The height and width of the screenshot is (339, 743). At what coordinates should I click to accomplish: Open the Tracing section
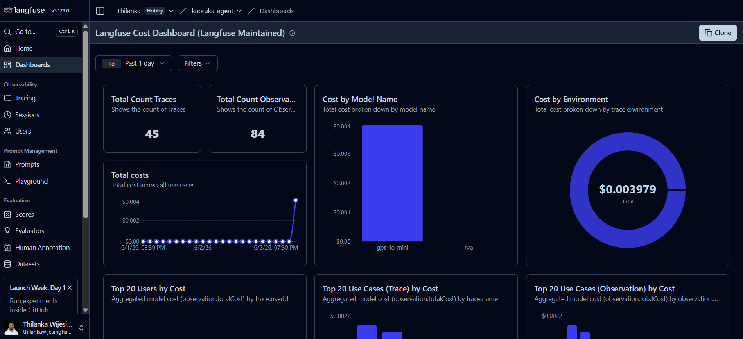41,98
